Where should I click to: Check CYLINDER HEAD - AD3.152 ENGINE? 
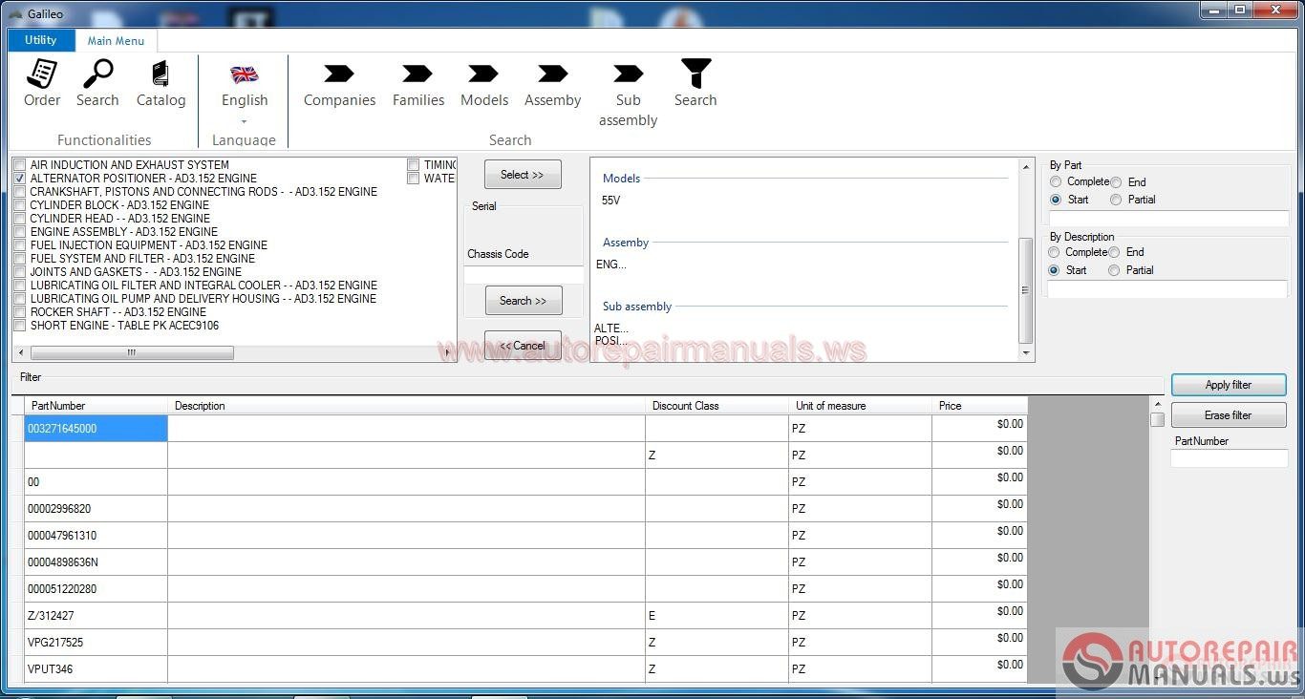click(20, 219)
